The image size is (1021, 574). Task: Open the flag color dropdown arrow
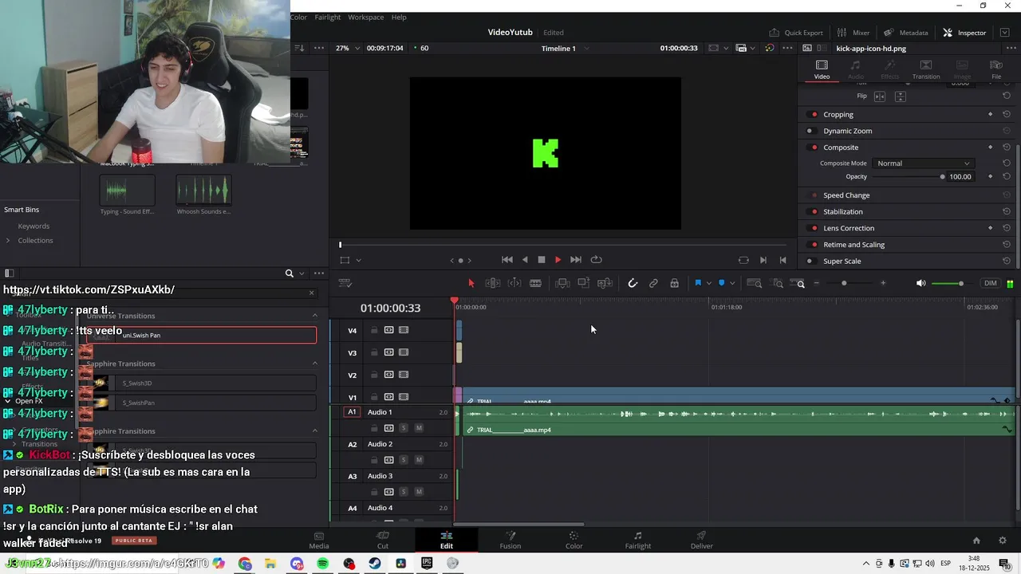pyautogui.click(x=708, y=283)
